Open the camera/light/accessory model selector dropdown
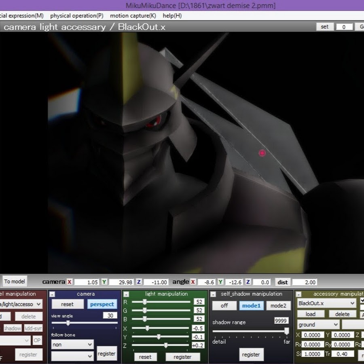The height and width of the screenshot is (364, 364). coord(21,304)
